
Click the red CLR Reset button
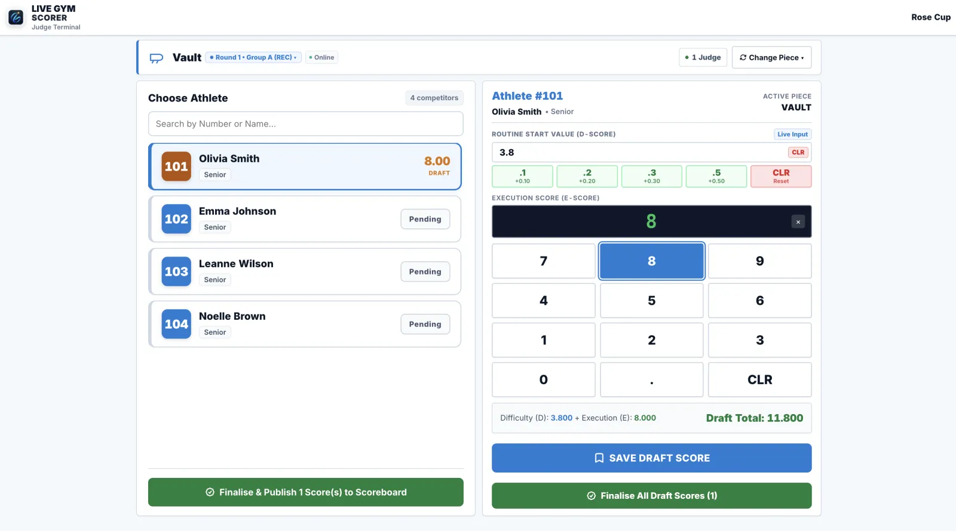[x=781, y=176]
